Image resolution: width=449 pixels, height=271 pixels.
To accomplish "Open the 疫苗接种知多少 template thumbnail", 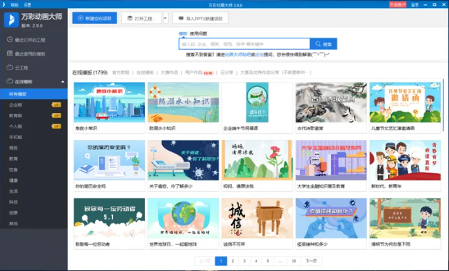I will click(331, 218).
